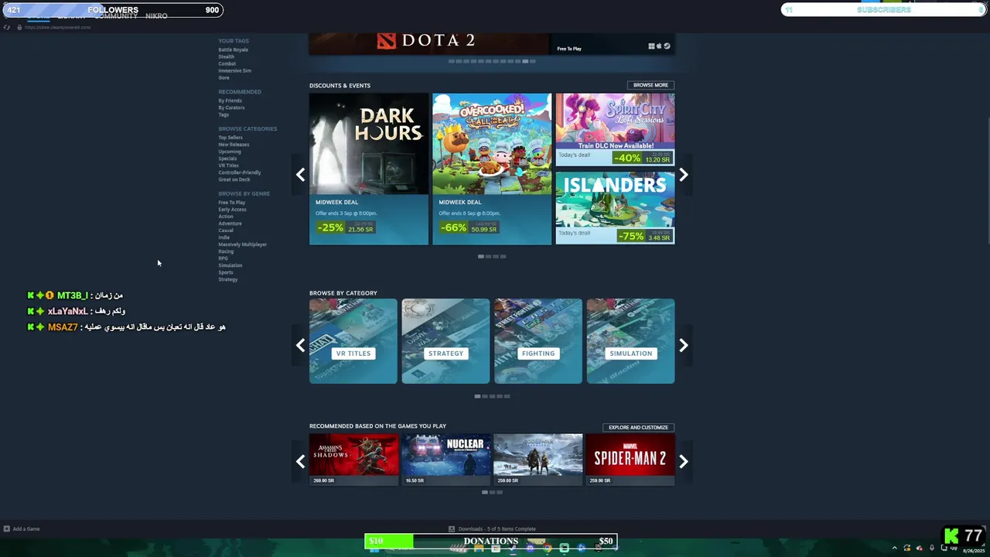Open the VR Titles category card
This screenshot has height=557, width=990.
tap(353, 341)
